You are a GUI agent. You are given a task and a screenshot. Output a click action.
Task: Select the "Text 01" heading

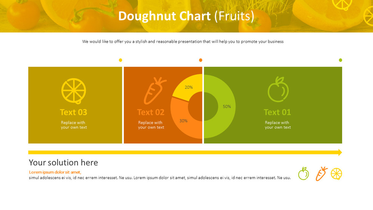(277, 112)
